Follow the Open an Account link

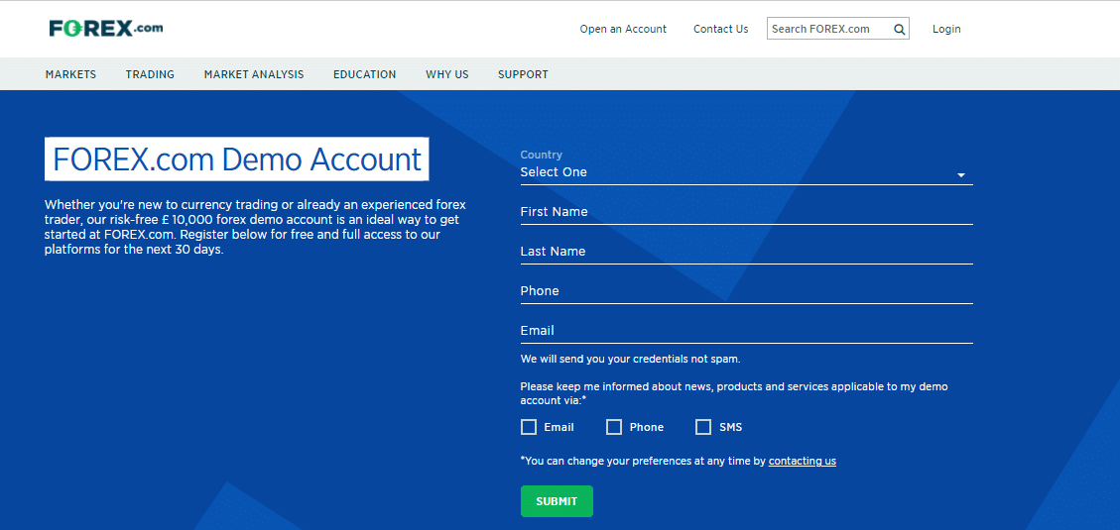623,30
